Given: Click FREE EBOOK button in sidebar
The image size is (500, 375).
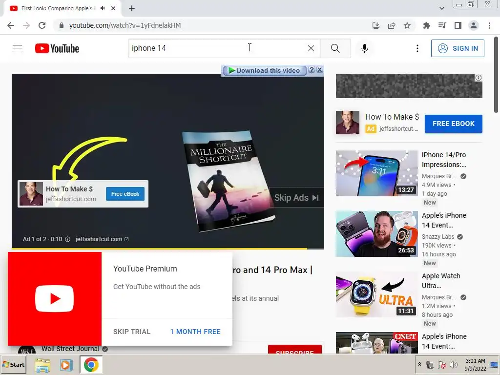Looking at the screenshot, I should pos(454,124).
